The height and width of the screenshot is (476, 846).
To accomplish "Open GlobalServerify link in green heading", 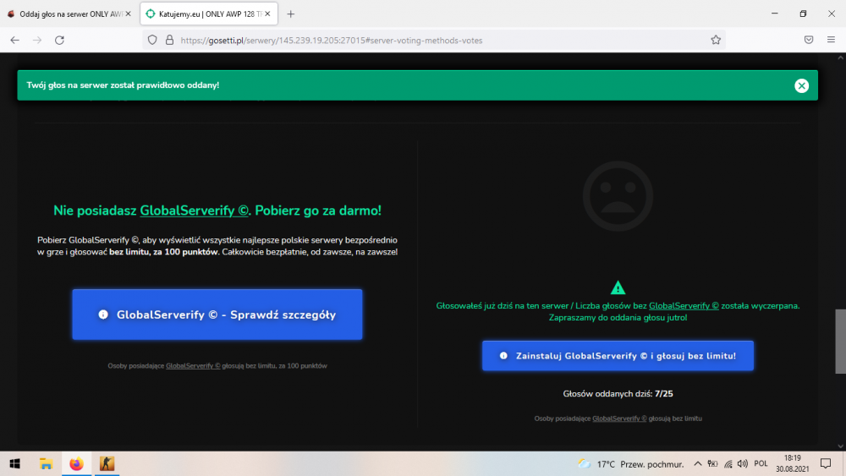I will pos(195,211).
